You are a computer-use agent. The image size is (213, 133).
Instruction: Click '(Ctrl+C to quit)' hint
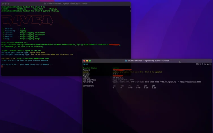(204, 64)
